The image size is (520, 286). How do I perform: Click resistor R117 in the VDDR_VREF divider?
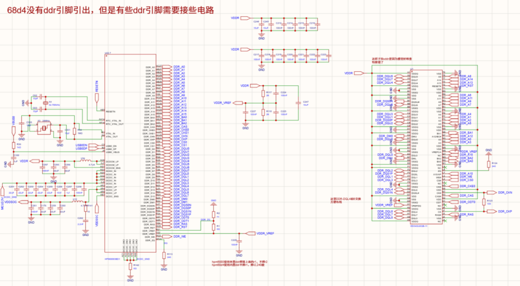click(x=263, y=94)
